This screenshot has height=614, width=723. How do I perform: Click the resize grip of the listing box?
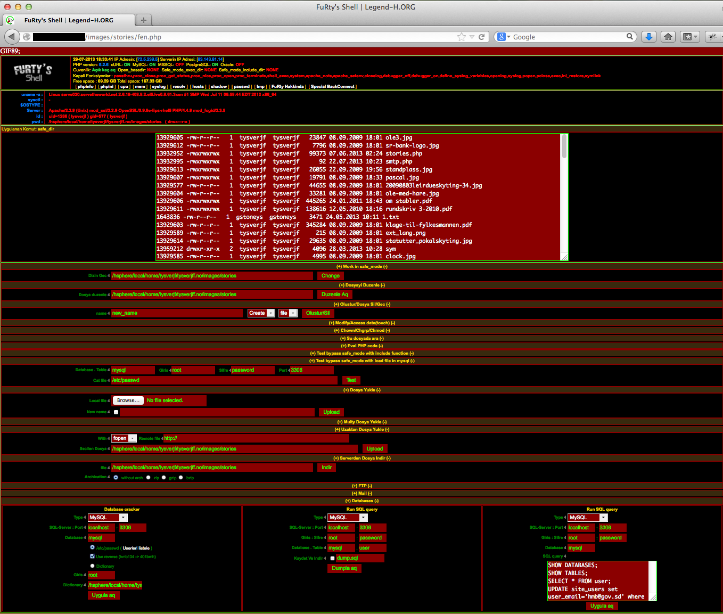click(x=565, y=257)
